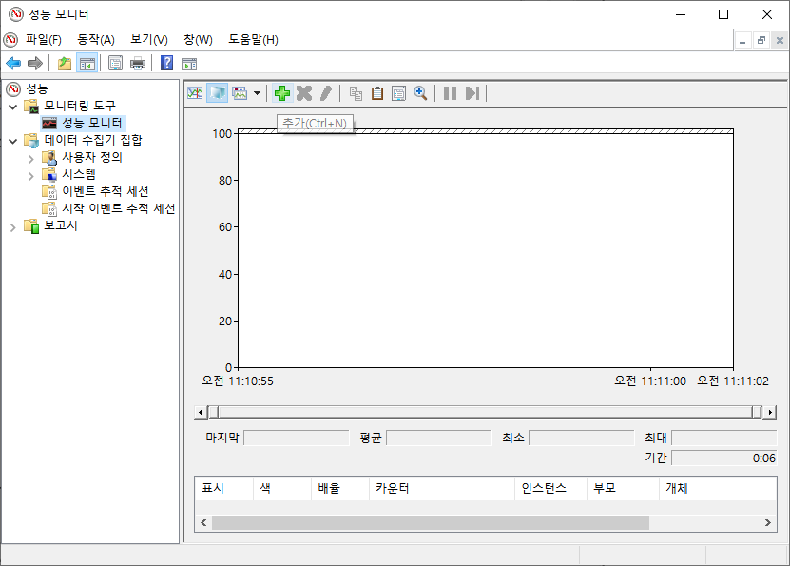
Task: Click the 배율 column header
Action: (340, 488)
